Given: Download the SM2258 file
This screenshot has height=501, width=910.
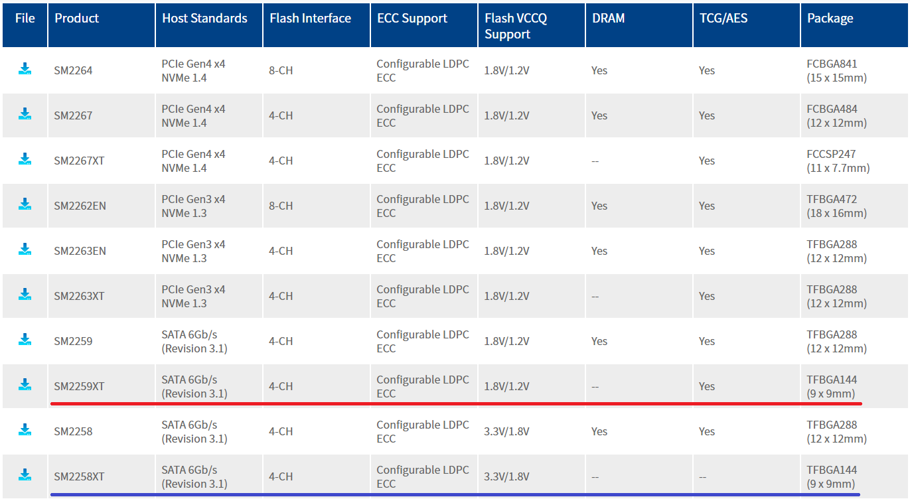Looking at the screenshot, I should click(25, 429).
